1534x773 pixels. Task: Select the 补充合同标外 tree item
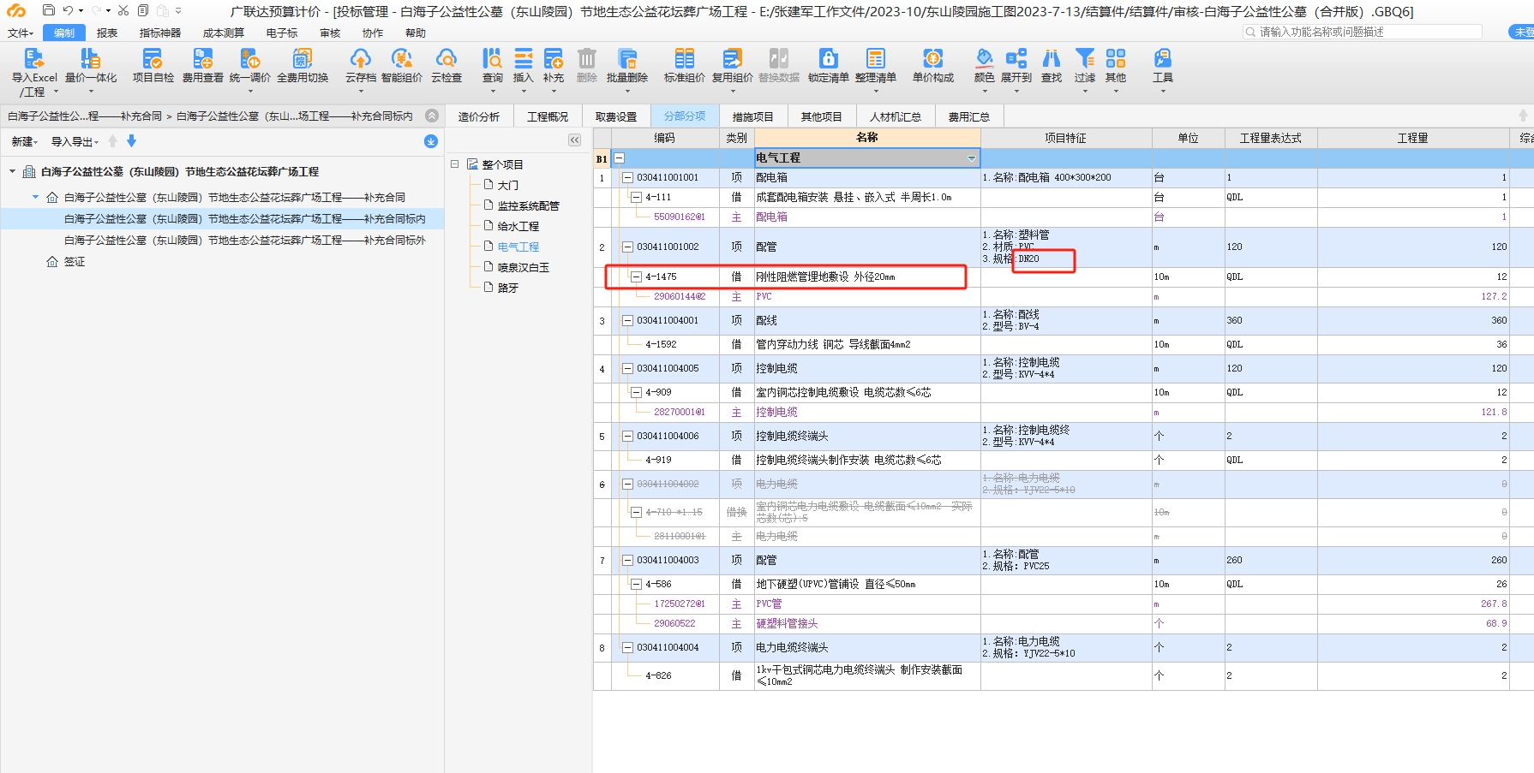click(245, 240)
